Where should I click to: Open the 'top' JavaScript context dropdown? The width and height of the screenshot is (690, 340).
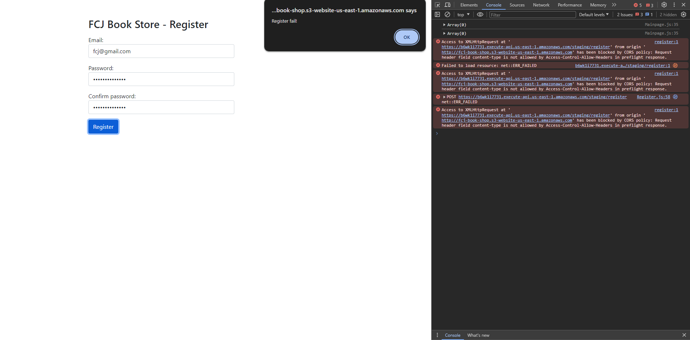[x=463, y=15]
